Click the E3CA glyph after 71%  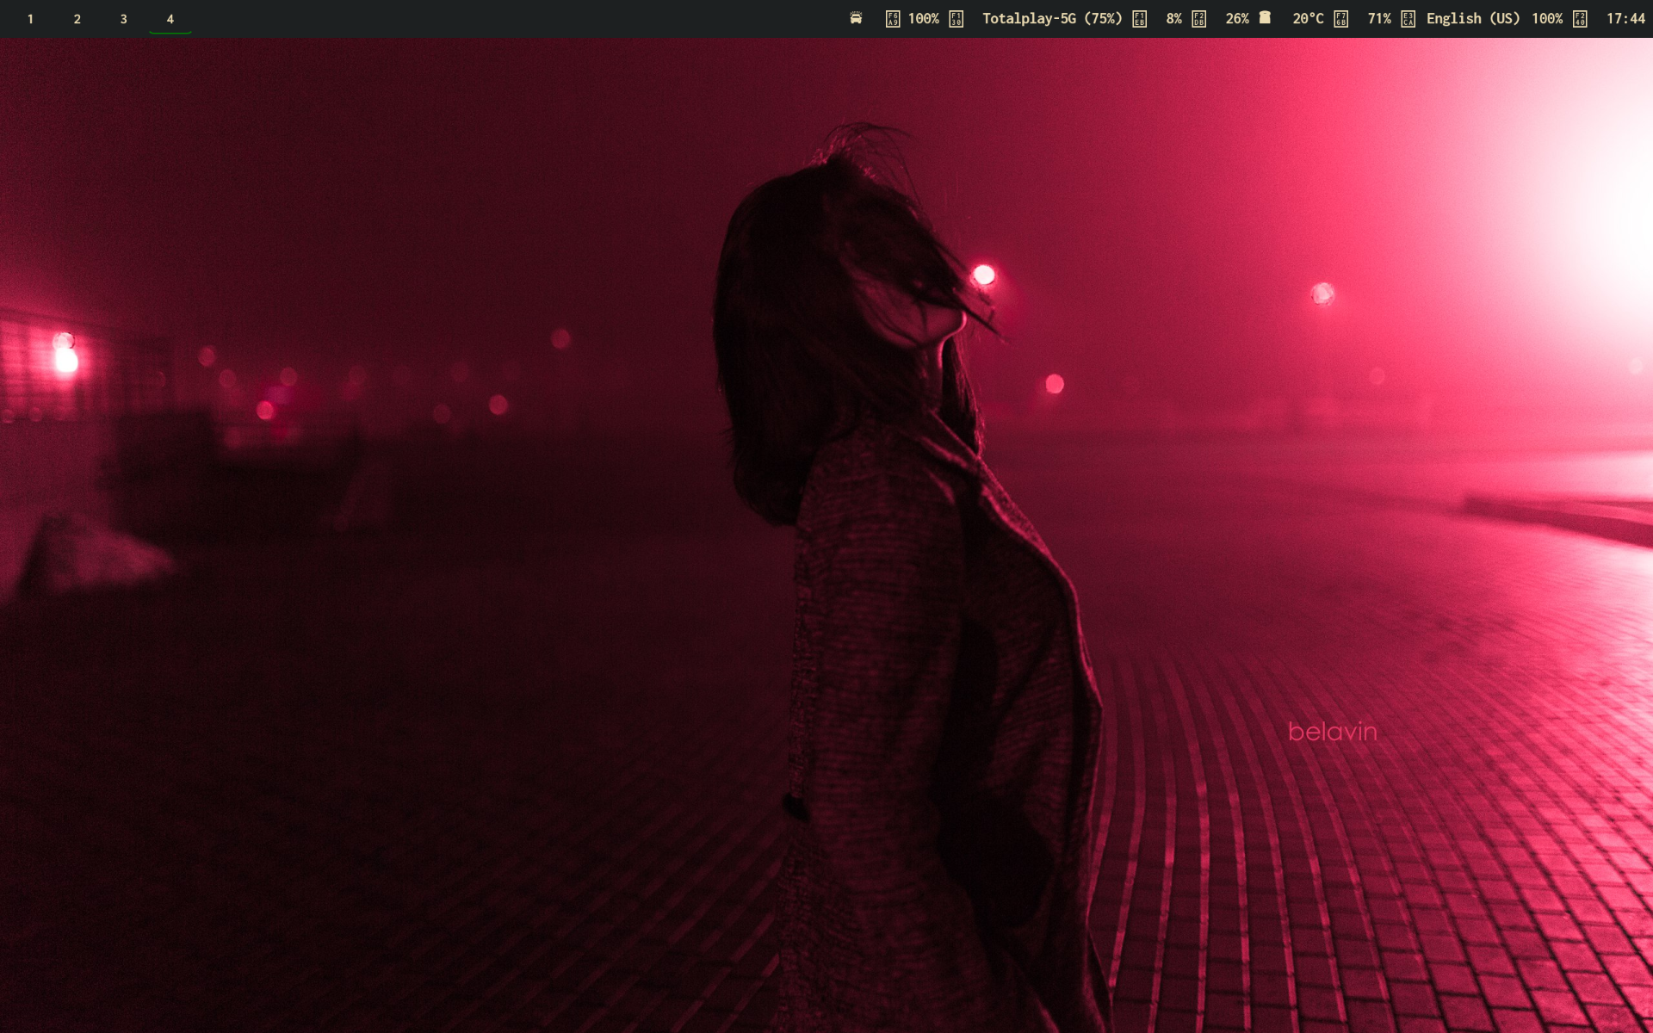pyautogui.click(x=1408, y=19)
